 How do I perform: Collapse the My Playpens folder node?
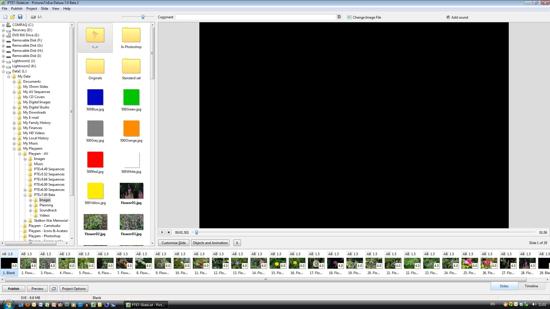(x=14, y=149)
